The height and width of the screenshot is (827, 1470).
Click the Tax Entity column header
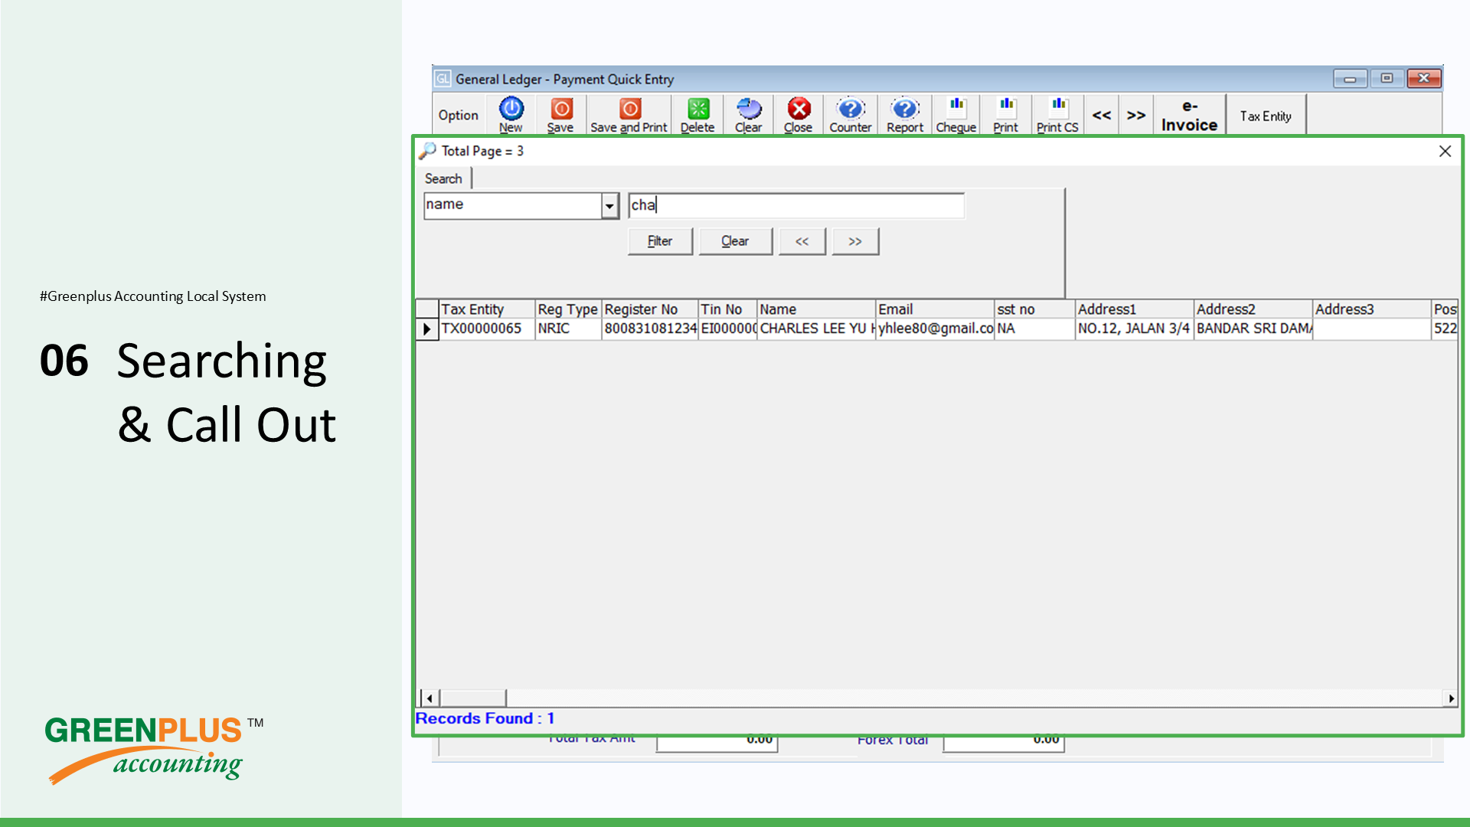[486, 309]
